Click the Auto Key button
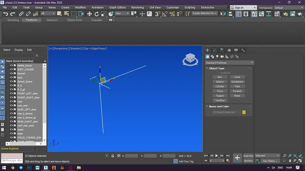Viewport: 305px width, 171px height. (248, 156)
